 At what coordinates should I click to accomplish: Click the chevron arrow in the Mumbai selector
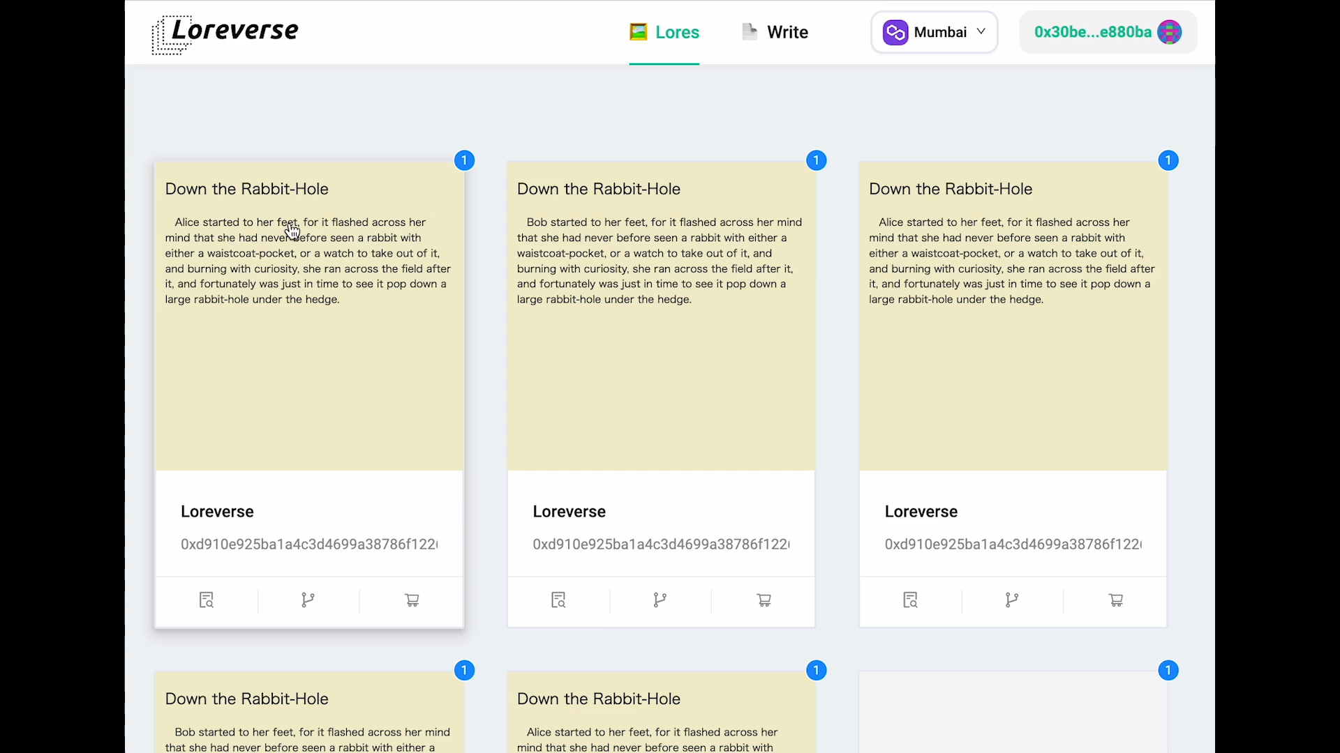[981, 31]
